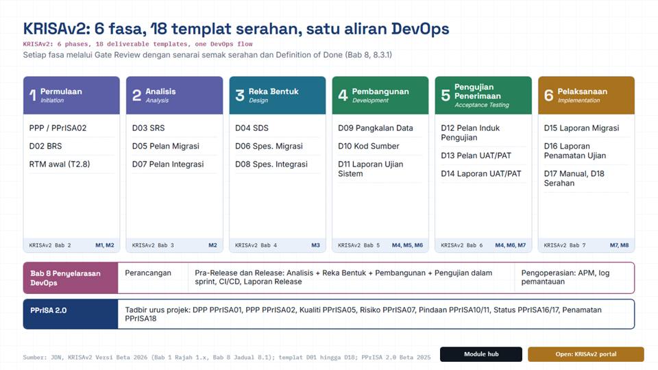The image size is (658, 370).
Task: Click the Perancangan DevOps stage cell
Action: 153,277
